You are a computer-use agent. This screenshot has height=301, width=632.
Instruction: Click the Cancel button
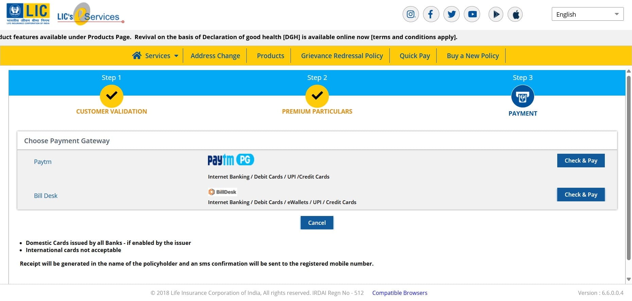click(317, 223)
